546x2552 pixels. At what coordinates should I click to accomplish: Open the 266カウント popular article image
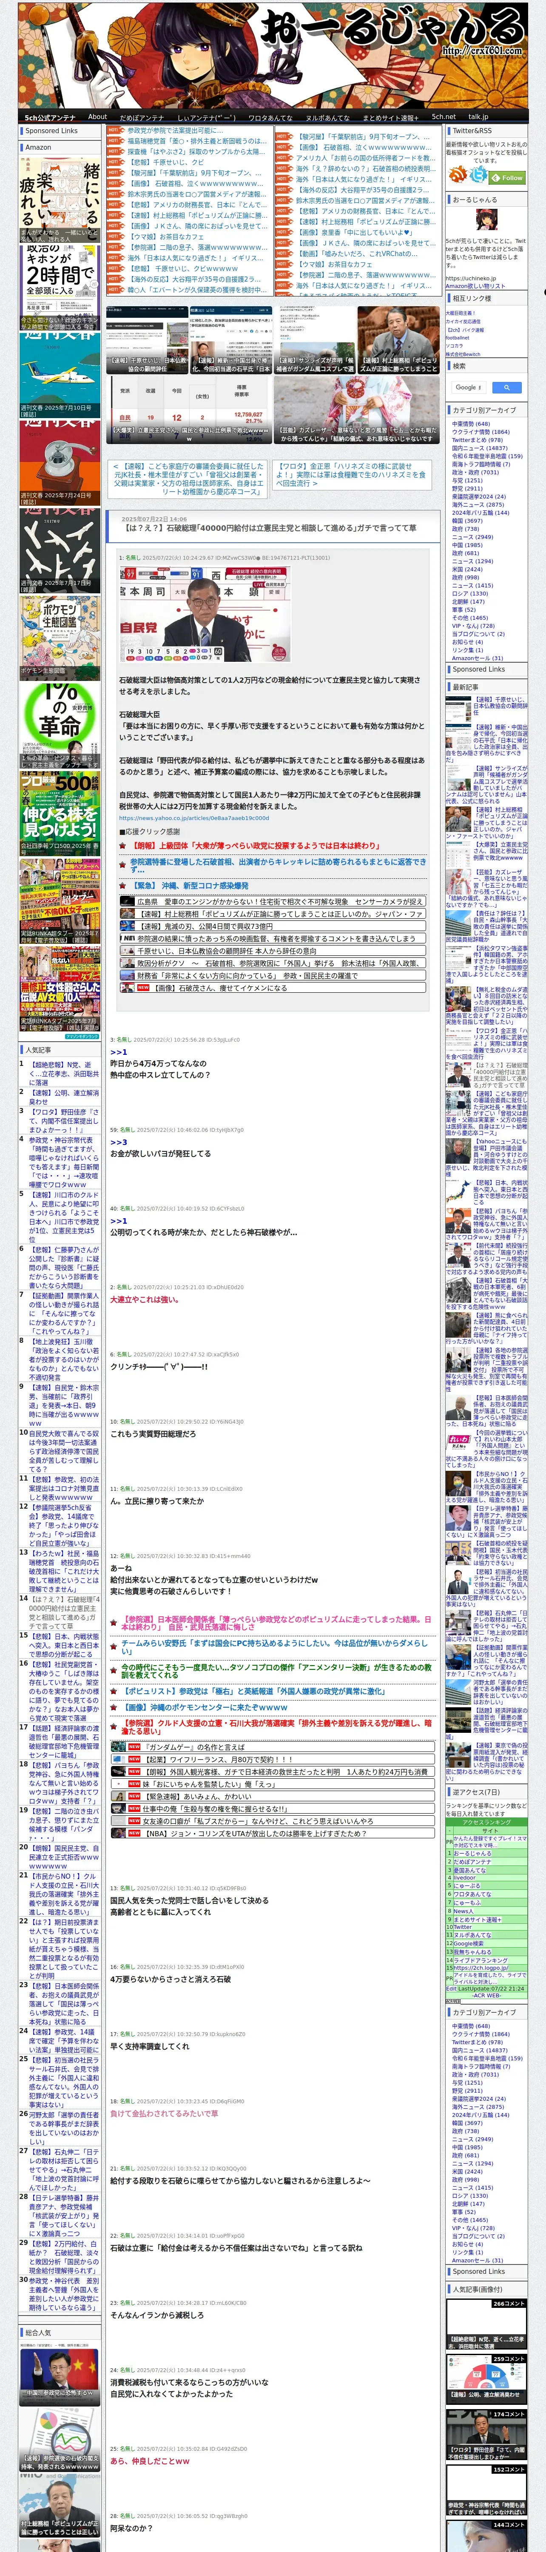pyautogui.click(x=486, y=2323)
